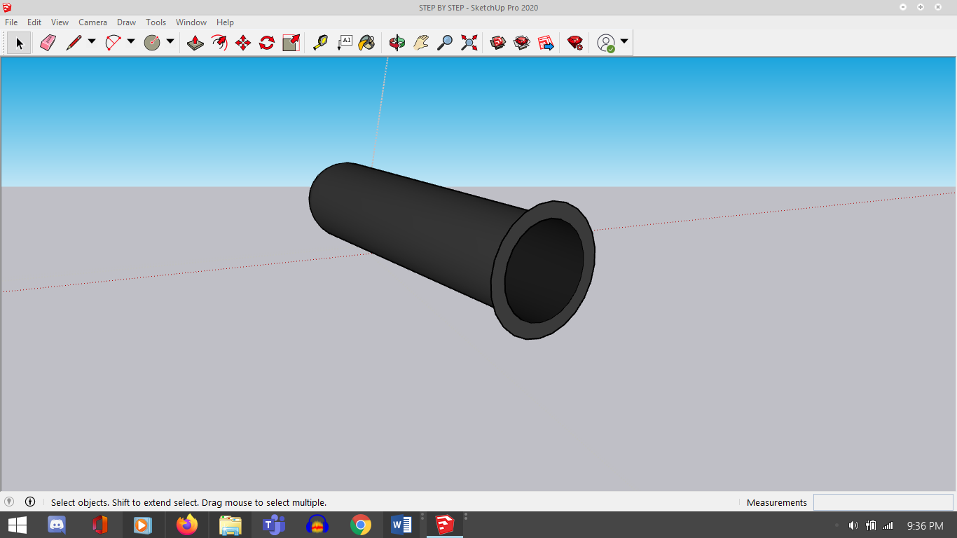Image resolution: width=957 pixels, height=538 pixels.
Task: Open the File menu
Action: coord(11,22)
